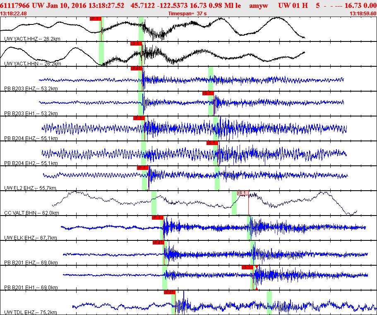This screenshot has height=315, width=377.
Task: Click the 'CC VALT BHN -- 62.0km' trace label
Action: 31,213
